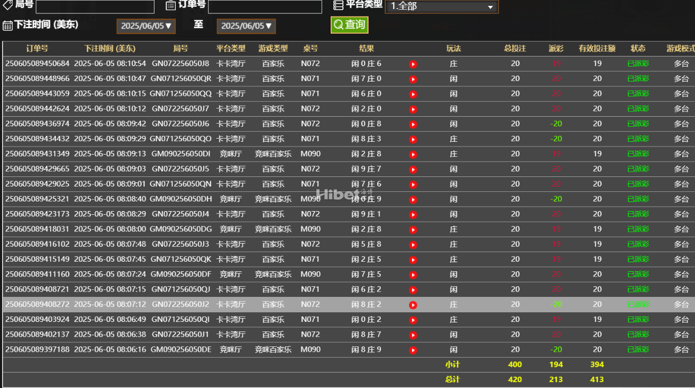695x388 pixels.
Task: Click the 下注时间 (美东) column header
Action: click(x=110, y=48)
